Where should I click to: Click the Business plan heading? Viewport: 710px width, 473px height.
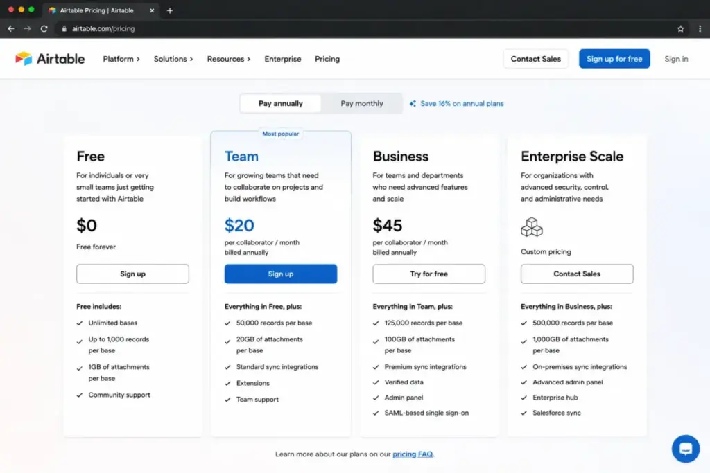pos(400,157)
